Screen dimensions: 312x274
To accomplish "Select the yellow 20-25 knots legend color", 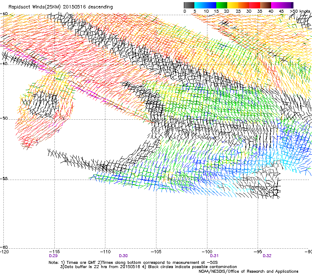I will [x=233, y=5].
